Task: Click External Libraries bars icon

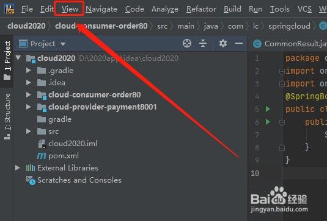Action: tap(31, 167)
